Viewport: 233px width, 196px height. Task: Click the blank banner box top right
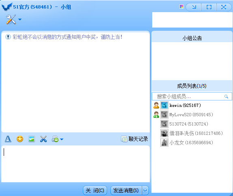coord(192,20)
